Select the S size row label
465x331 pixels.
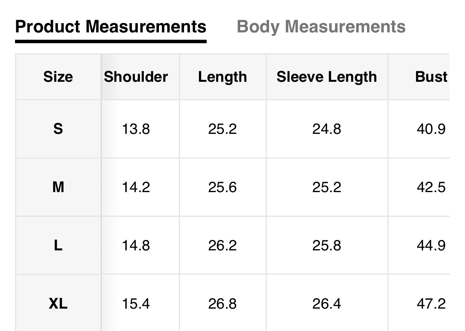(x=58, y=129)
